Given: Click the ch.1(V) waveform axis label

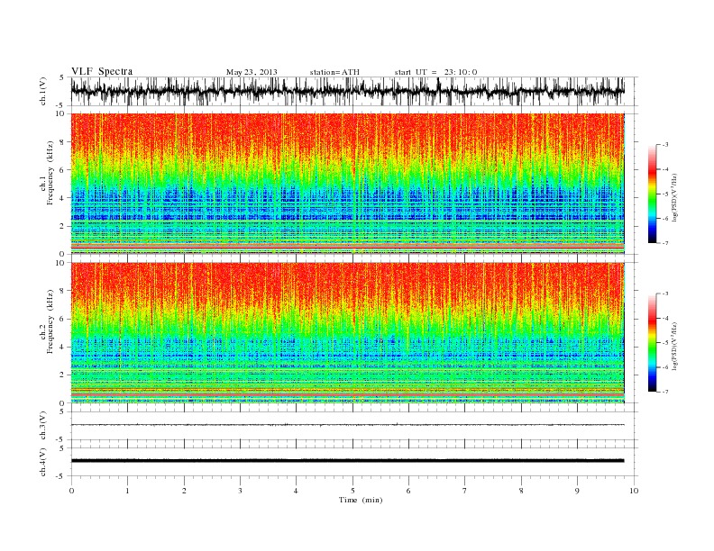Looking at the screenshot, I should pos(43,91).
